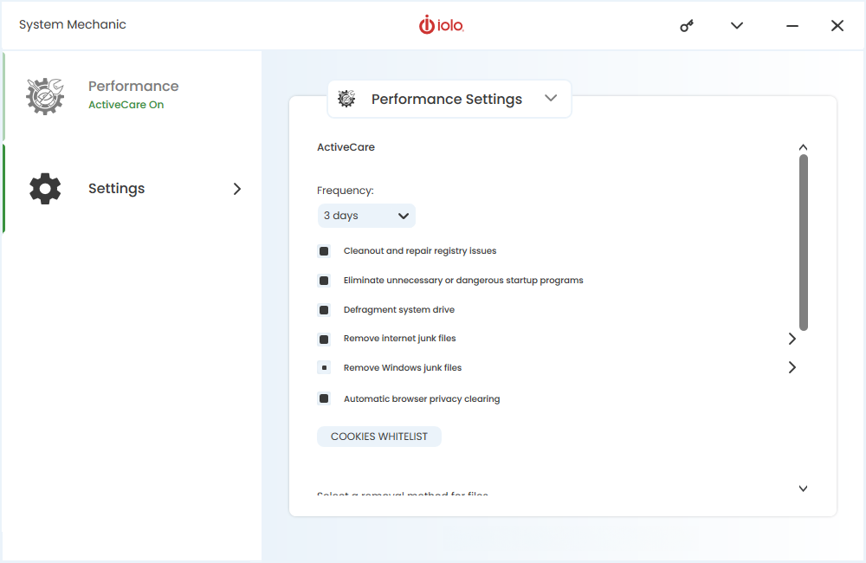Open Remove internet junk files options arrow
Viewport: 866px width, 563px height.
click(792, 339)
